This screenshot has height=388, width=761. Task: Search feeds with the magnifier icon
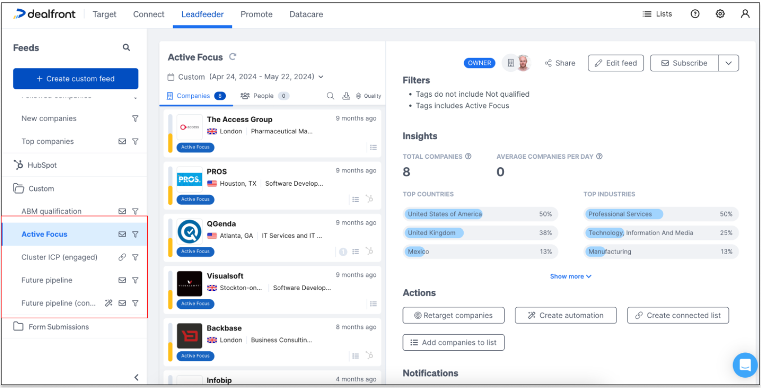(x=126, y=47)
